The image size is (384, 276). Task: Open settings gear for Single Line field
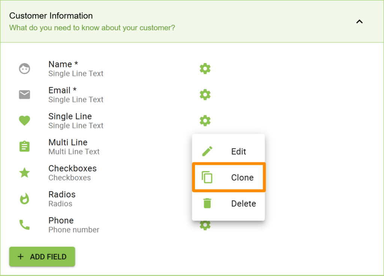coord(205,121)
